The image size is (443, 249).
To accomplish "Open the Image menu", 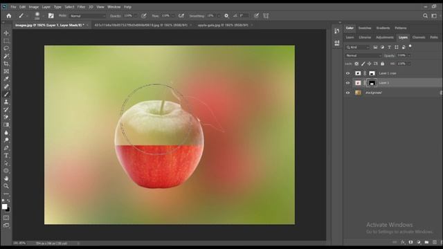I will [x=34, y=7].
